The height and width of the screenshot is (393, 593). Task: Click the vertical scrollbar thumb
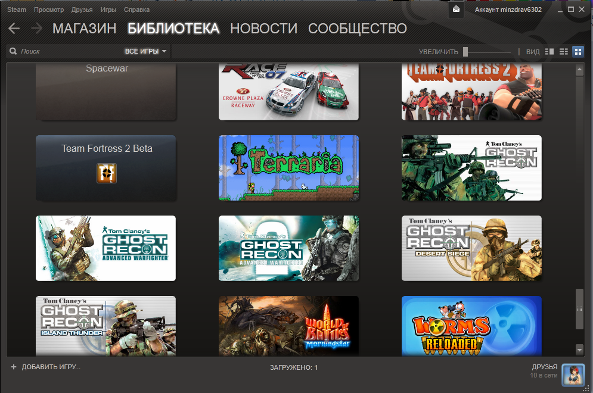(579, 308)
